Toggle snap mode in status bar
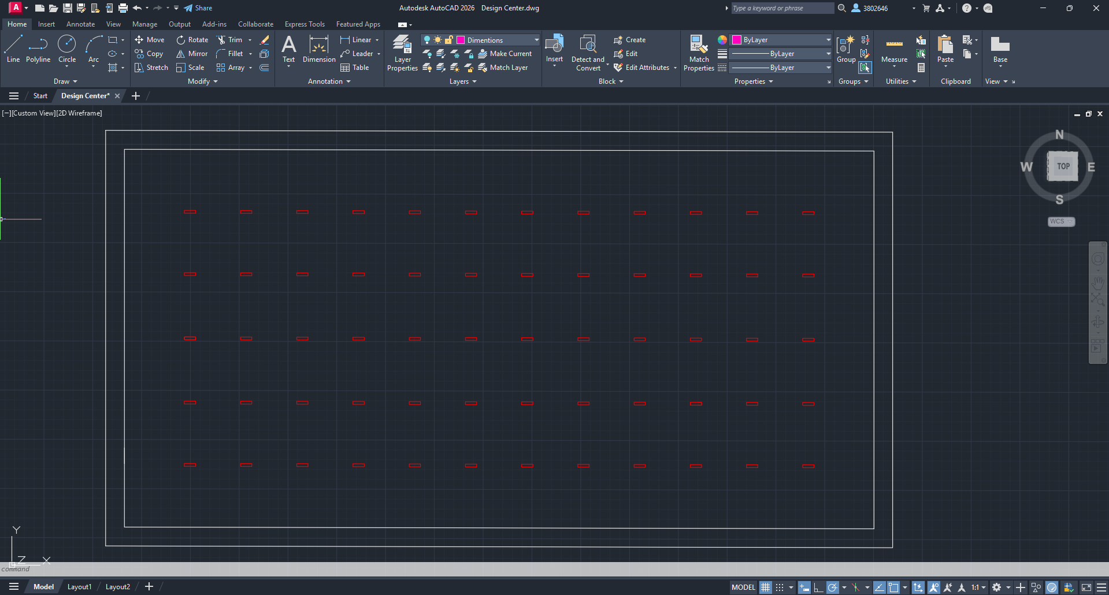 780,587
